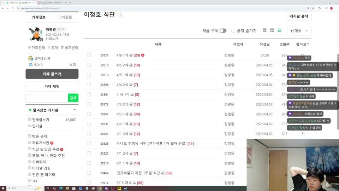Open Microsoft Edge from the taskbar
Image resolution: width=339 pixels, height=191 pixels.
pyautogui.click(x=61, y=189)
